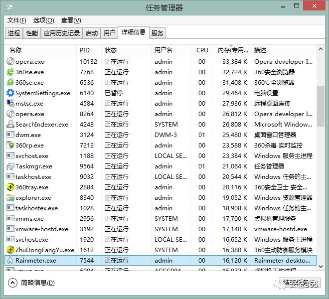Image resolution: width=329 pixels, height=299 pixels.
Task: Click the vertical scrollbar thumb
Action: (x=321, y=106)
